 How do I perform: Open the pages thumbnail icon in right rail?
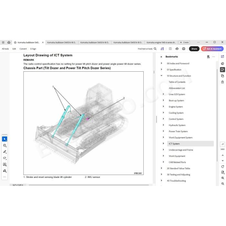click(222, 76)
